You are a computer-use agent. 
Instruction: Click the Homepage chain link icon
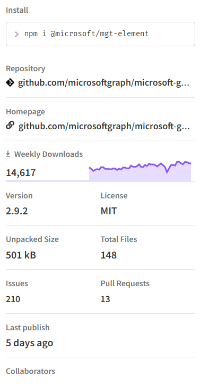(x=10, y=126)
